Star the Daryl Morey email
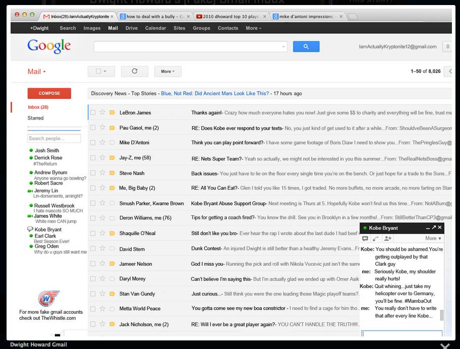460x349 pixels. [x=102, y=278]
